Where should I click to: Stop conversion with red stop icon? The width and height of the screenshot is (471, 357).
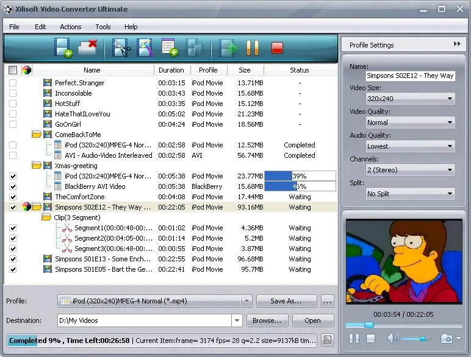[277, 48]
